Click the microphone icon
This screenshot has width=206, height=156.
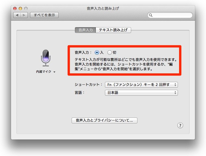click(46, 58)
